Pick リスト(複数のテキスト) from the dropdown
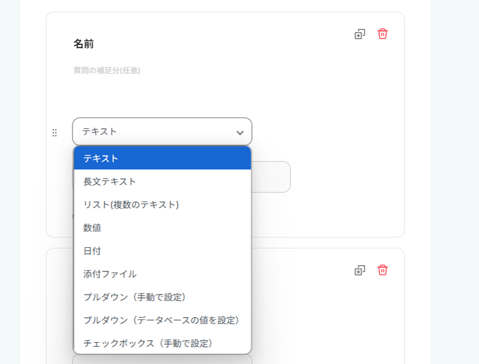The image size is (479, 364). pyautogui.click(x=162, y=205)
